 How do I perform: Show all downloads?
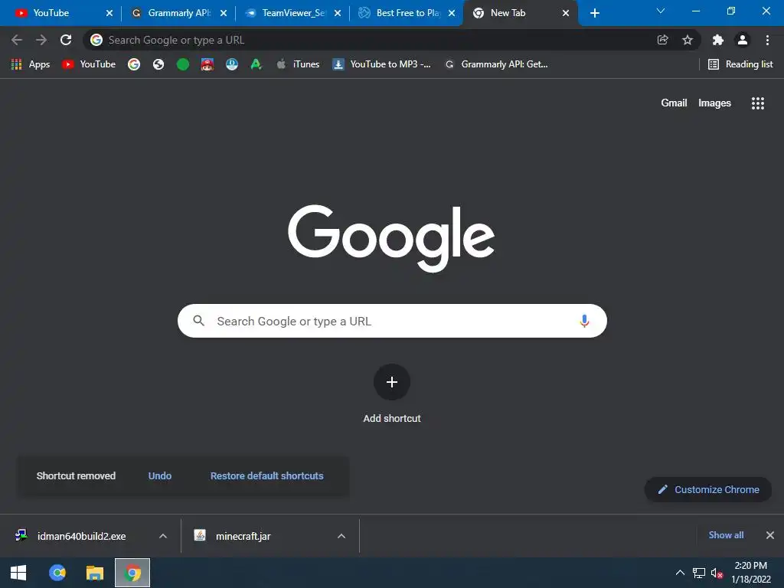tap(726, 535)
